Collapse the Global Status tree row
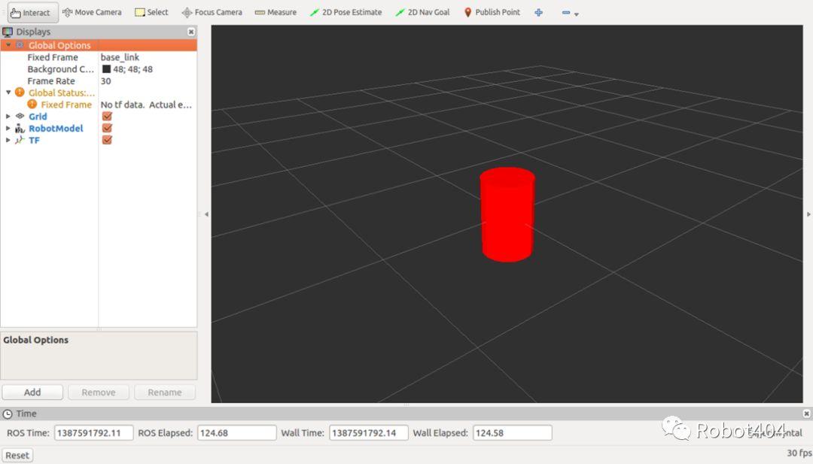Viewport: 813px width, 464px height. [8, 92]
